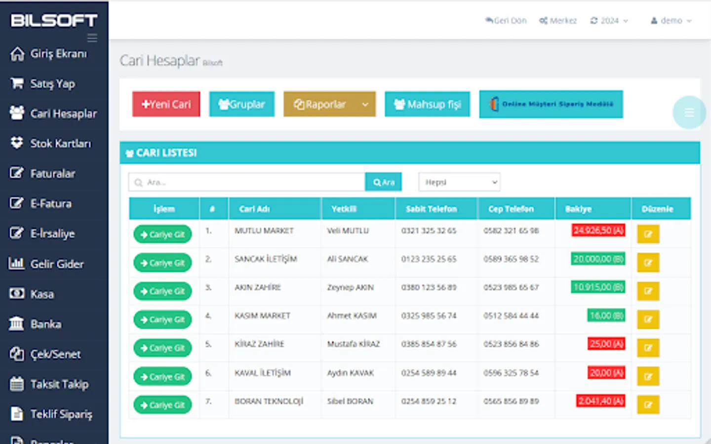
Task: Click Merkez in the top bar
Action: point(558,21)
